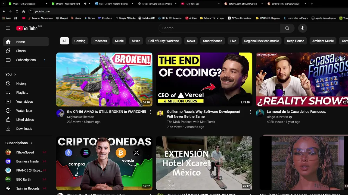Open Playlists from sidebar
The height and width of the screenshot is (195, 348).
point(26,93)
